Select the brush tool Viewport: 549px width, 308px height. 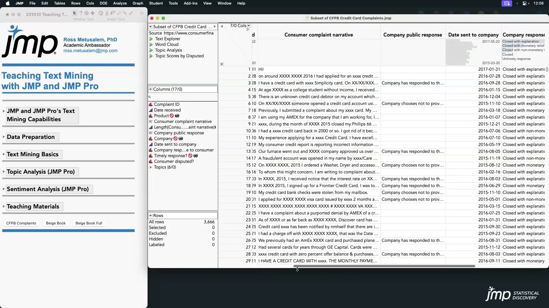coord(107,13)
